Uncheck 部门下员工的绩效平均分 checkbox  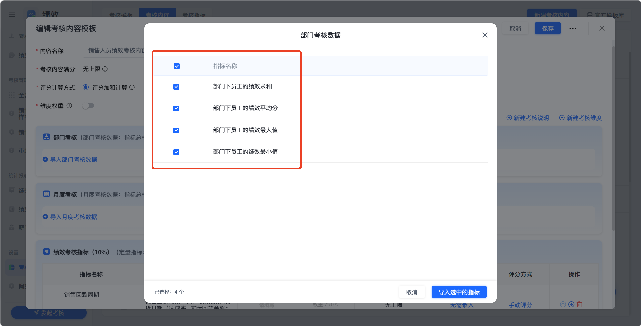(x=176, y=109)
